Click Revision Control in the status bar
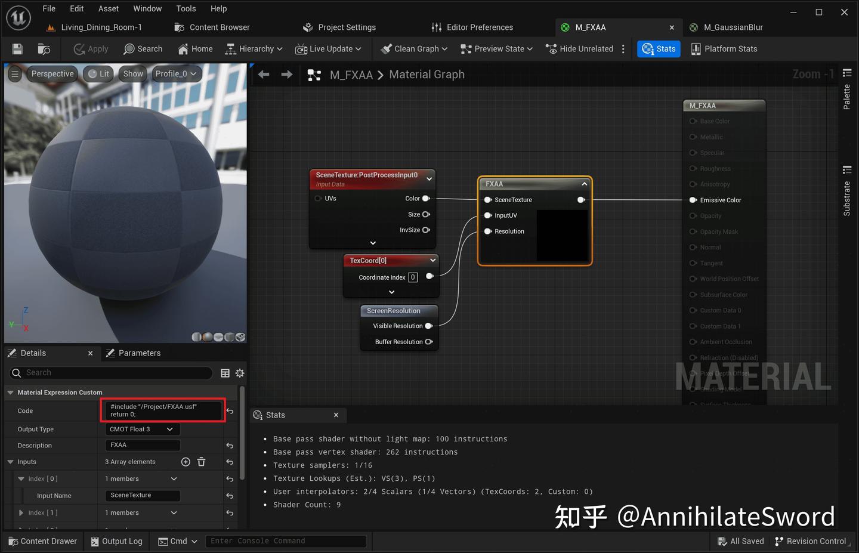This screenshot has width=859, height=553. click(811, 541)
